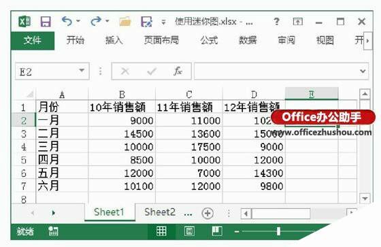Click horizontal scrollbar left arrow

tap(246, 214)
